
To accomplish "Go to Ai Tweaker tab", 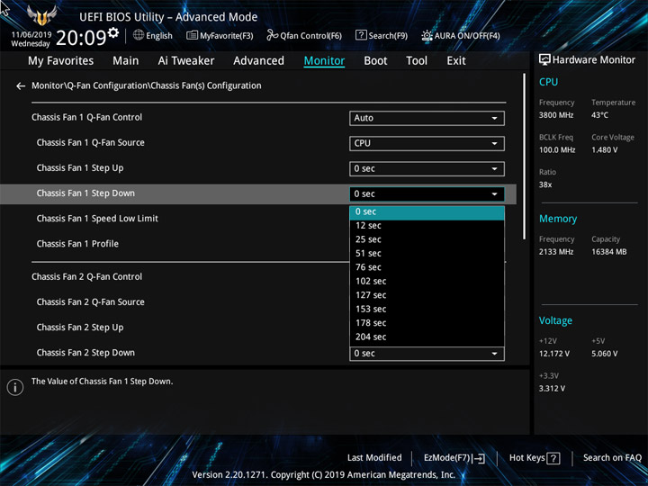I will [186, 61].
